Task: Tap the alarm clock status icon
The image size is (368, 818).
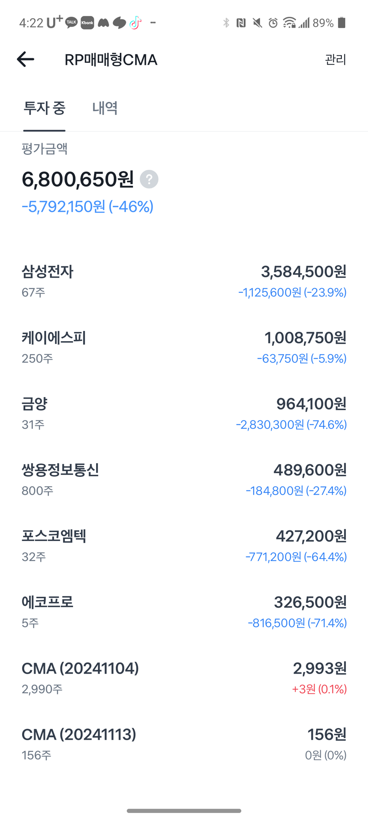Action: coord(273,22)
